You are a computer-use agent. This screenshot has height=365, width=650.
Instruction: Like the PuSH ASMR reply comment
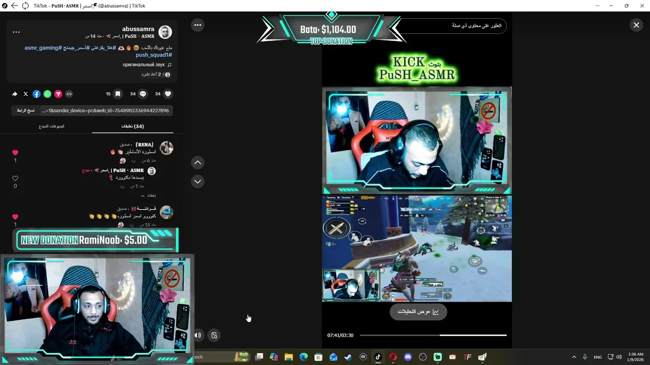(x=15, y=178)
